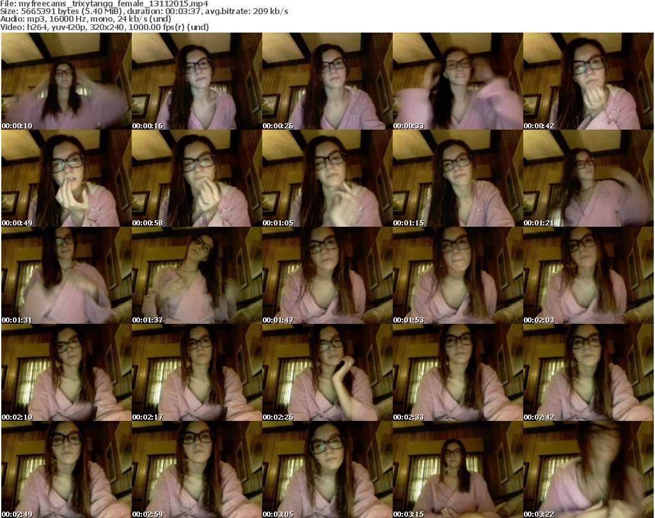655x518 pixels.
Task: Open the frame thumbnail stamped 00:00:58
Action: click(197, 178)
